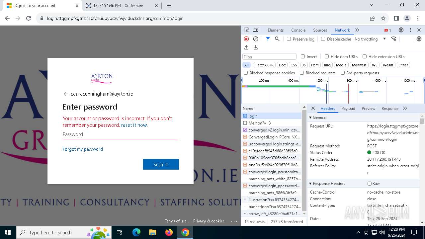Viewport: 425px width, 239px height.
Task: Toggle Hide extension URLs checkbox
Action: [x=365, y=56]
